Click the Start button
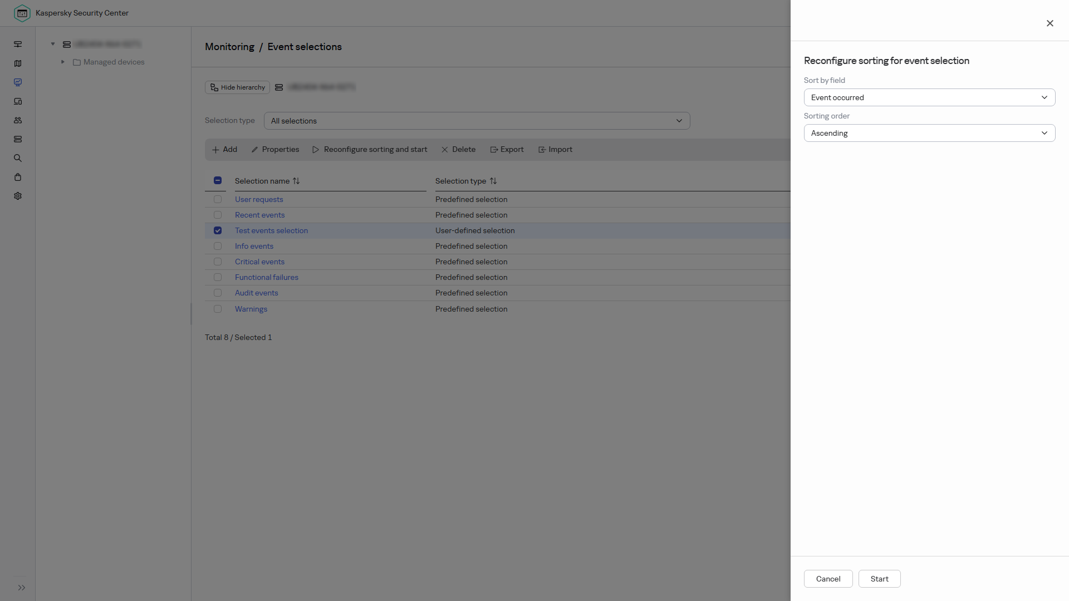1069x601 pixels. (879, 579)
